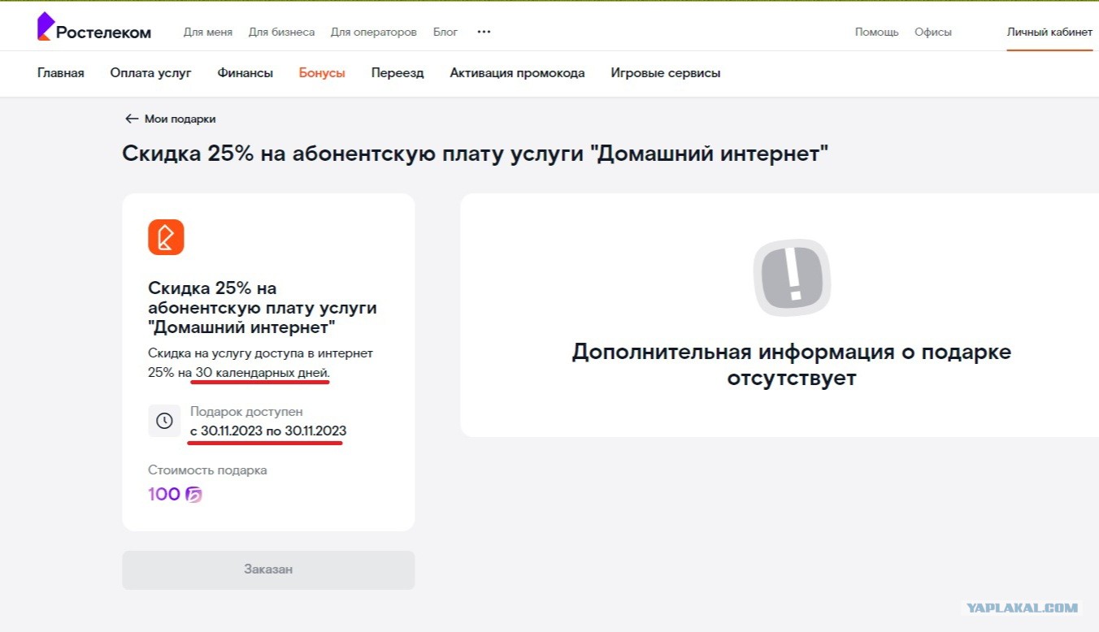The image size is (1099, 632).
Task: Click the gray exclamation mark icon
Action: click(792, 278)
